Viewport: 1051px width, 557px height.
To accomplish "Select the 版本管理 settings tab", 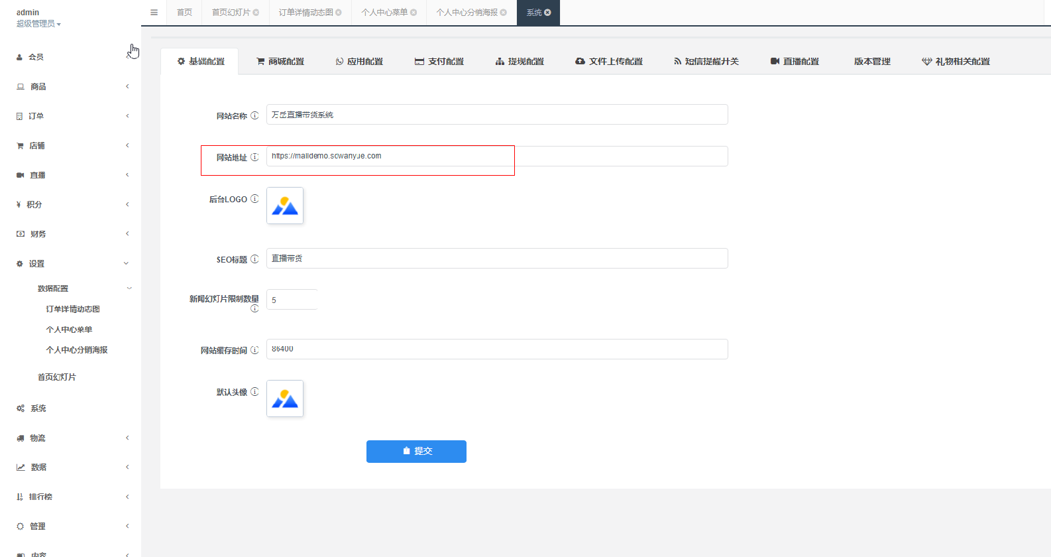I will pos(872,62).
